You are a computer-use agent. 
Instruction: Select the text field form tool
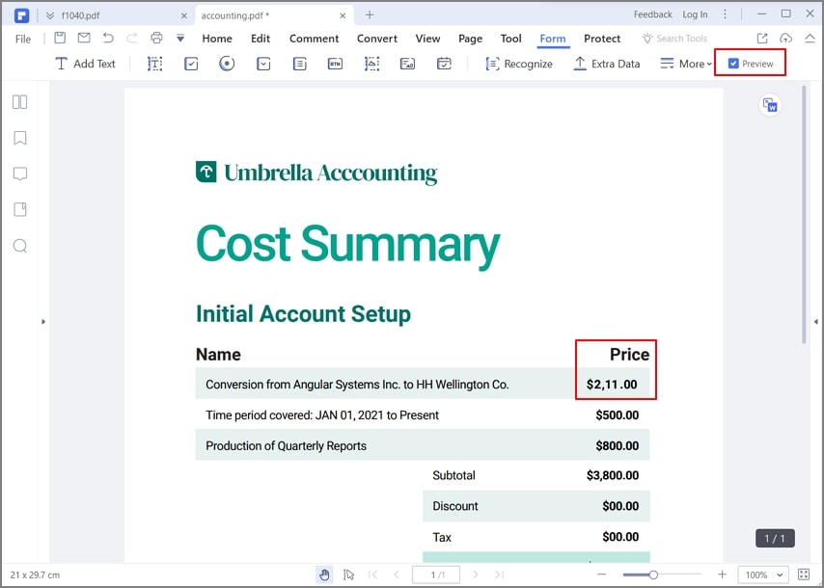tap(155, 64)
